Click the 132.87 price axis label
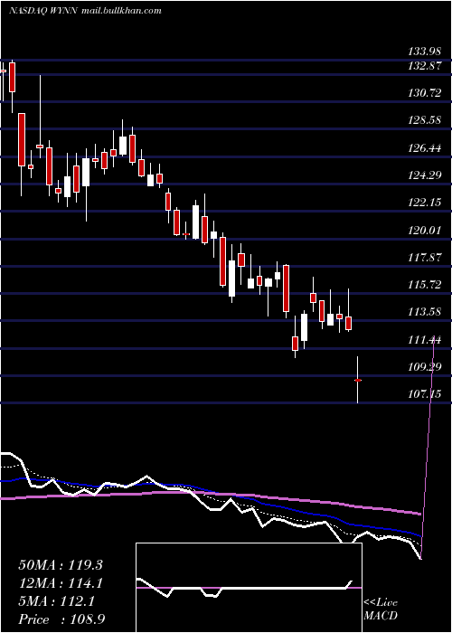This screenshot has width=452, height=633. pyautogui.click(x=425, y=65)
